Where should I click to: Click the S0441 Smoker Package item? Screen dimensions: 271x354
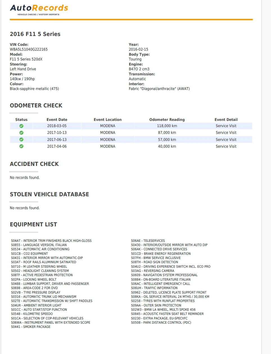pos(31,327)
